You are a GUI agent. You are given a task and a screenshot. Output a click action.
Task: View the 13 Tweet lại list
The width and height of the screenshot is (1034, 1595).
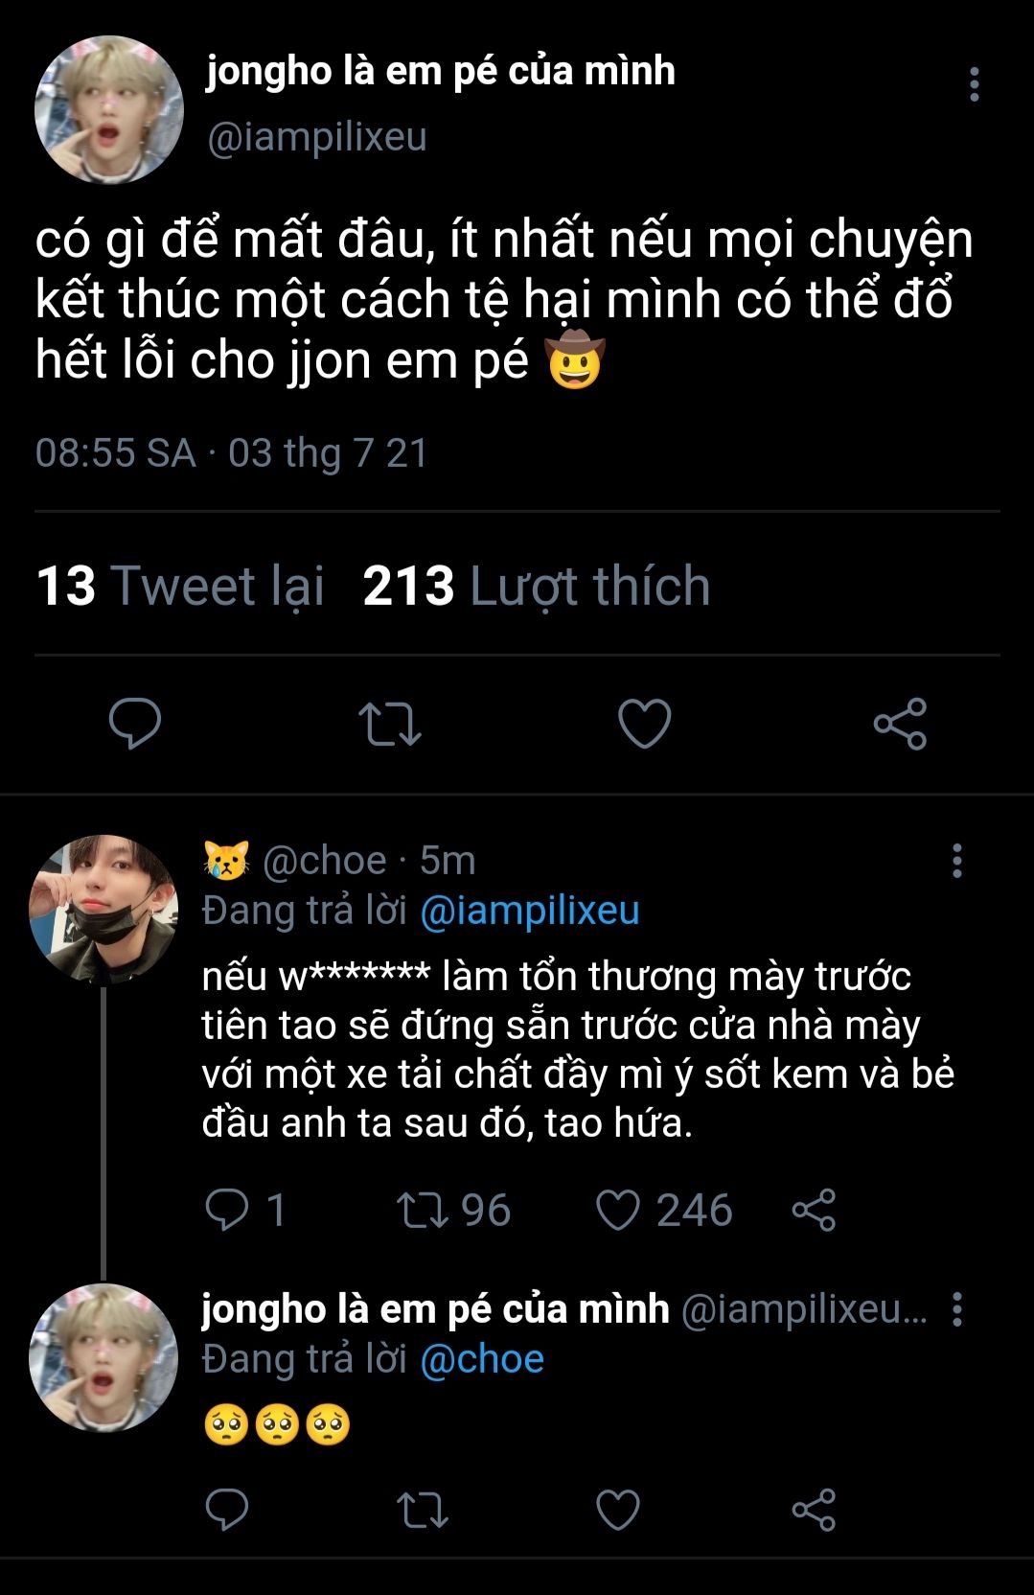click(x=179, y=586)
